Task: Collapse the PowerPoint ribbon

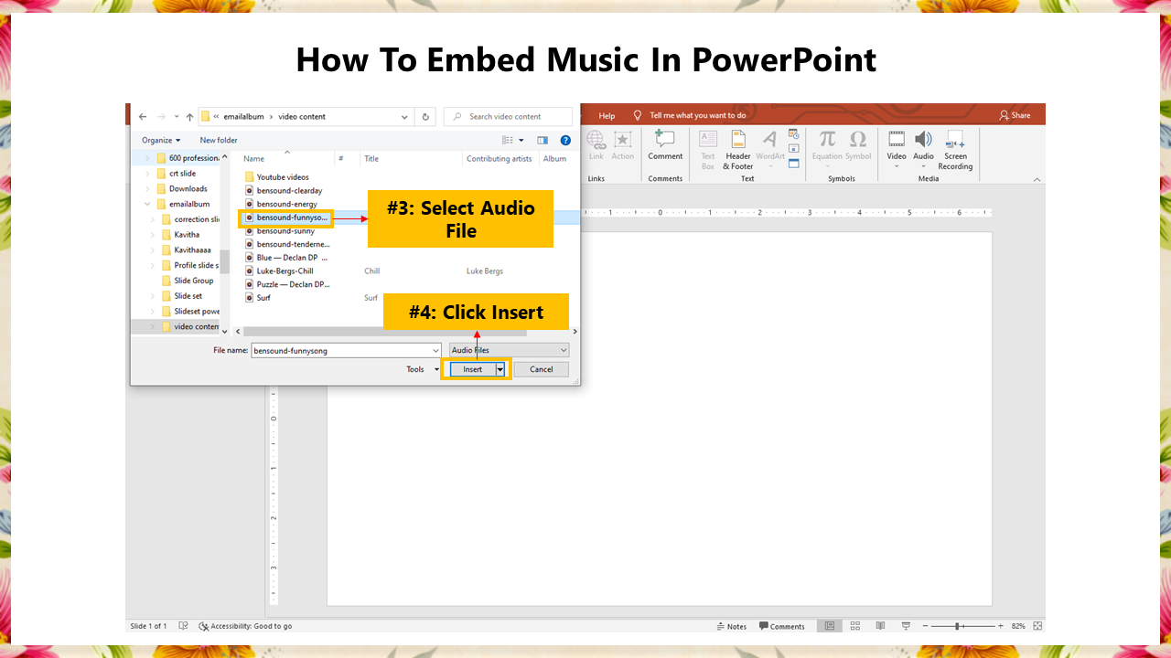Action: [1037, 179]
